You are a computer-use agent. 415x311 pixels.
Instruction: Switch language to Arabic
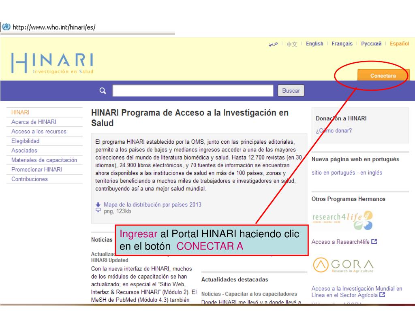click(x=273, y=44)
